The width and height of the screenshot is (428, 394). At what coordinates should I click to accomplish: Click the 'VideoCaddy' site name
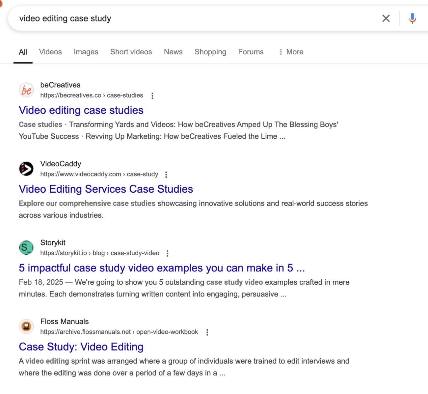click(61, 164)
